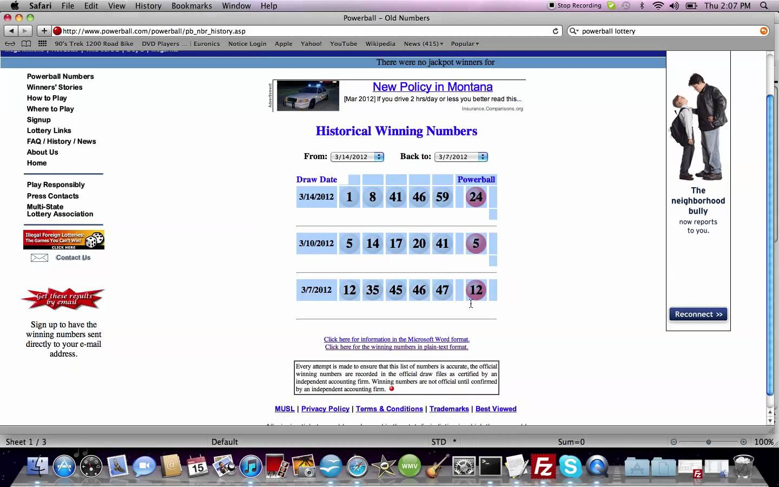Open the Apple menu
The height and width of the screenshot is (487, 779).
coord(15,5)
